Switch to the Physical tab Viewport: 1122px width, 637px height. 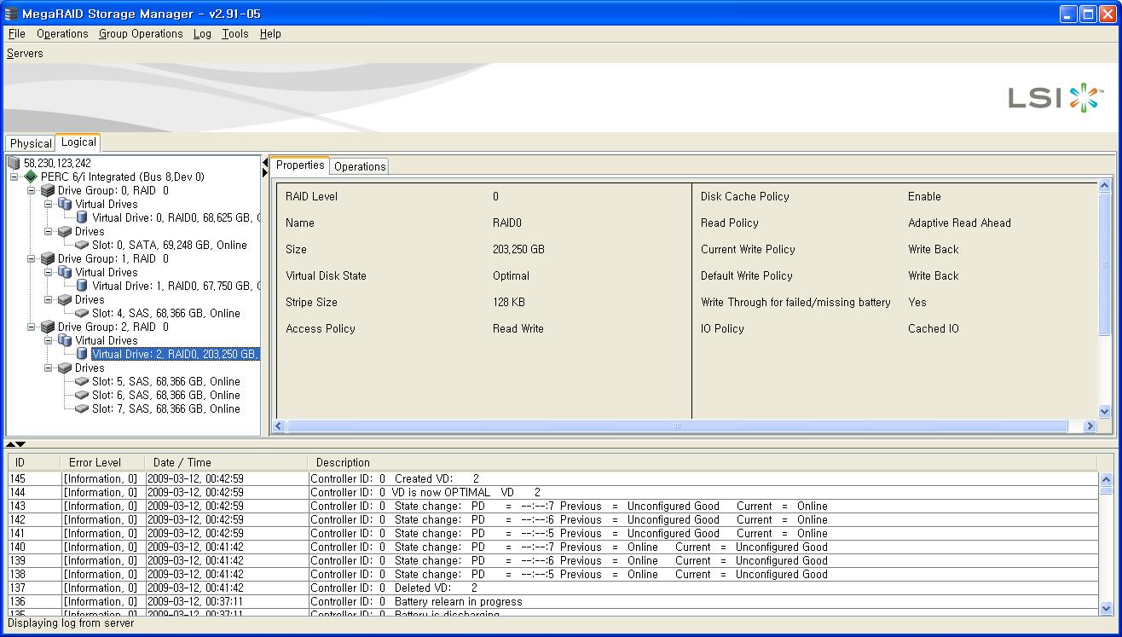[31, 143]
